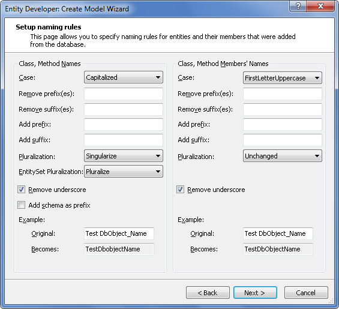Click the Class, Method Members' Names group label
Viewport: 339px width, 309px height.
pyautogui.click(x=223, y=64)
